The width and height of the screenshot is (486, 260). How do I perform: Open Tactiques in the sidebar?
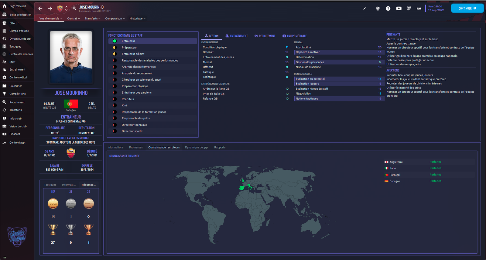[15, 47]
